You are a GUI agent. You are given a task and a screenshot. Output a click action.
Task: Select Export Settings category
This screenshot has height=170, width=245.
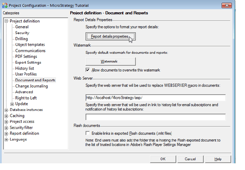(28, 62)
